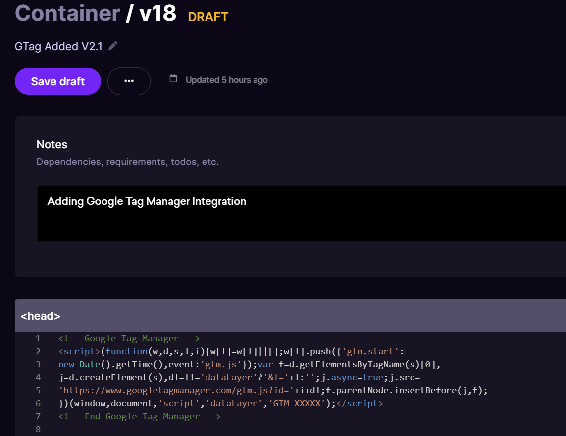This screenshot has width=566, height=436.
Task: Click the pencil icon to rename GTag Added V2.1
Action: pos(113,46)
